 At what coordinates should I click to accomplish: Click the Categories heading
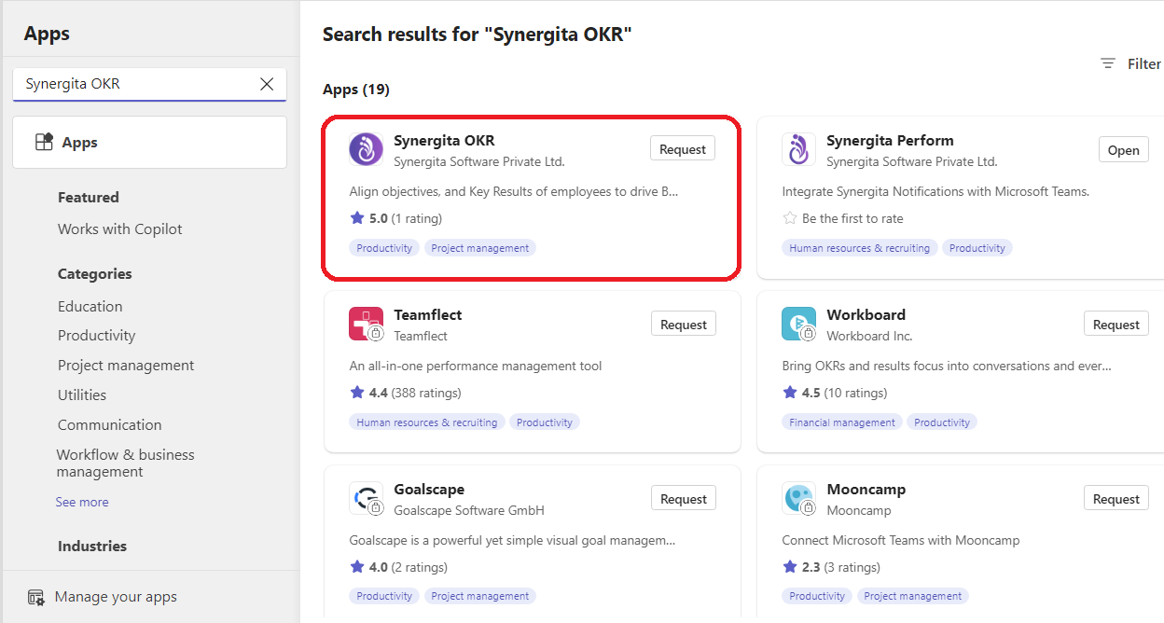click(x=95, y=274)
